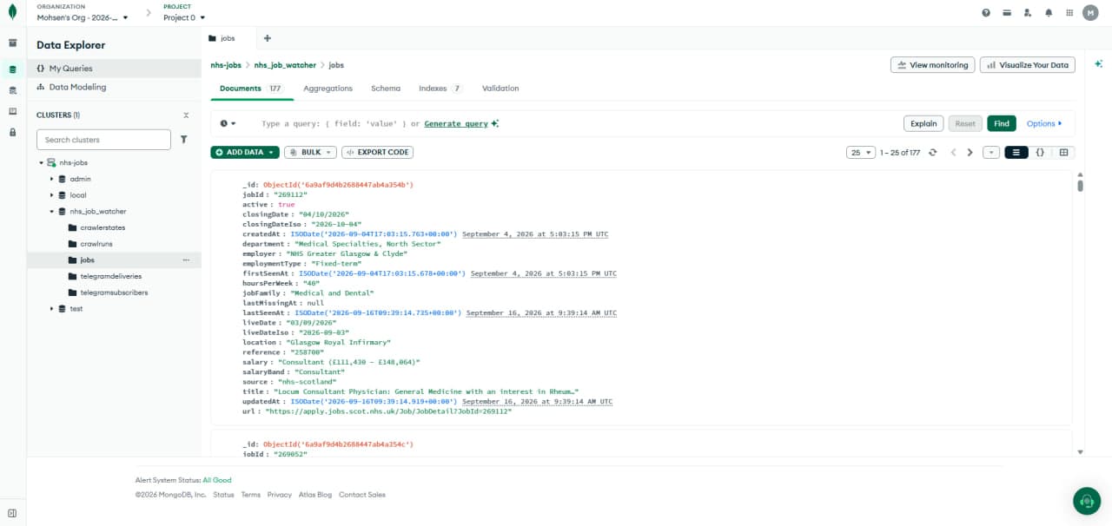
Task: Click the Invite user icon
Action: pyautogui.click(x=1028, y=13)
